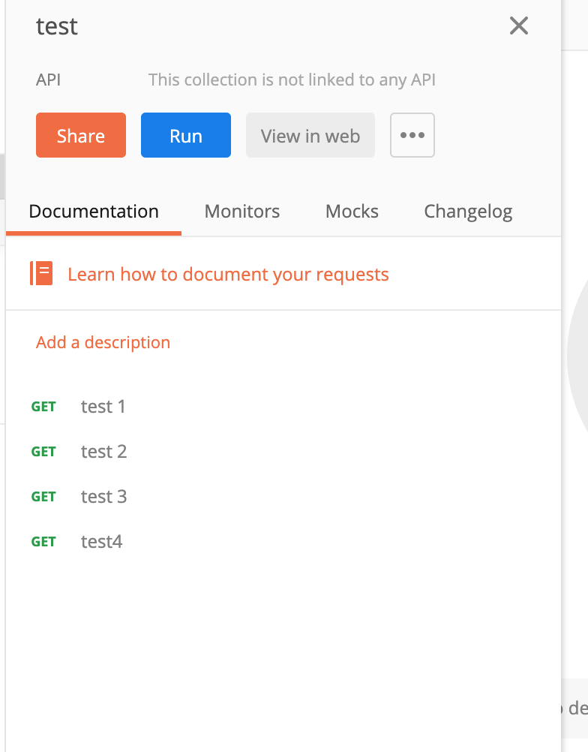
Task: Click 'This collection is not linked to any API'
Action: tap(292, 80)
